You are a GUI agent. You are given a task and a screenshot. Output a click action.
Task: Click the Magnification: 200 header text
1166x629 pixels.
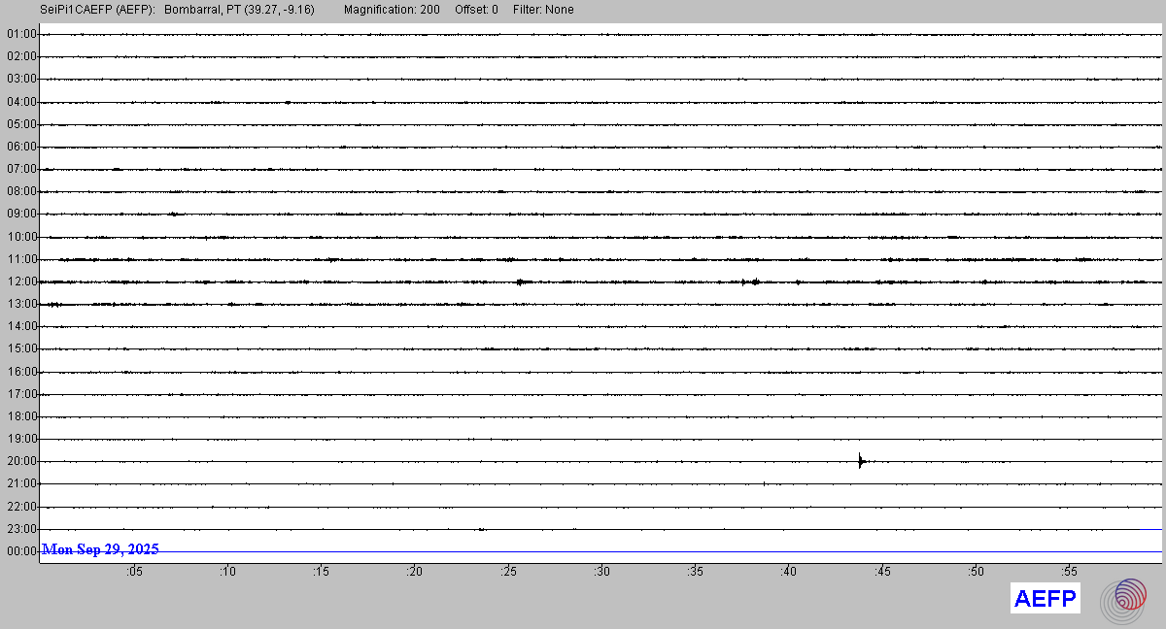point(392,10)
